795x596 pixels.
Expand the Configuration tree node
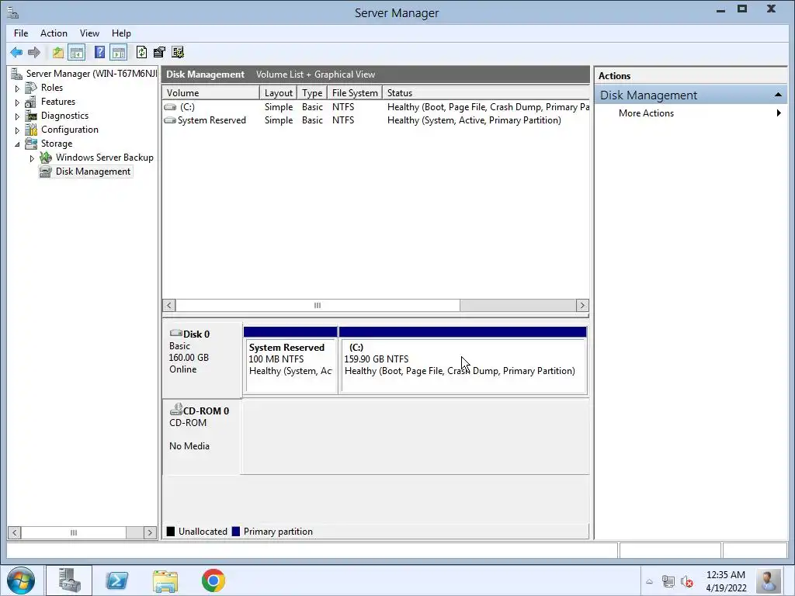(x=17, y=130)
